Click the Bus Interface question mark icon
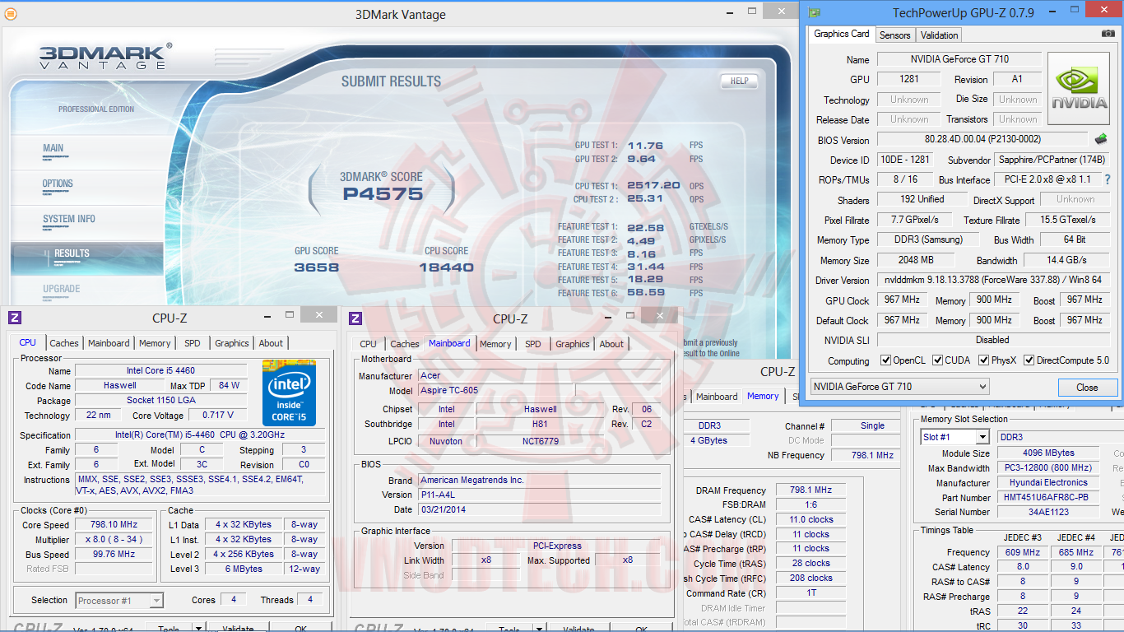 [x=1108, y=179]
